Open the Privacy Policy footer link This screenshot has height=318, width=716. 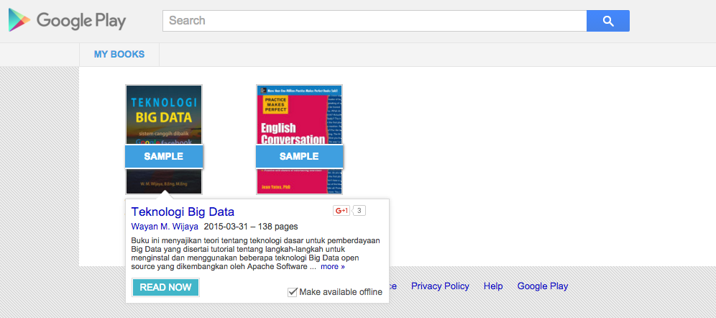[440, 286]
